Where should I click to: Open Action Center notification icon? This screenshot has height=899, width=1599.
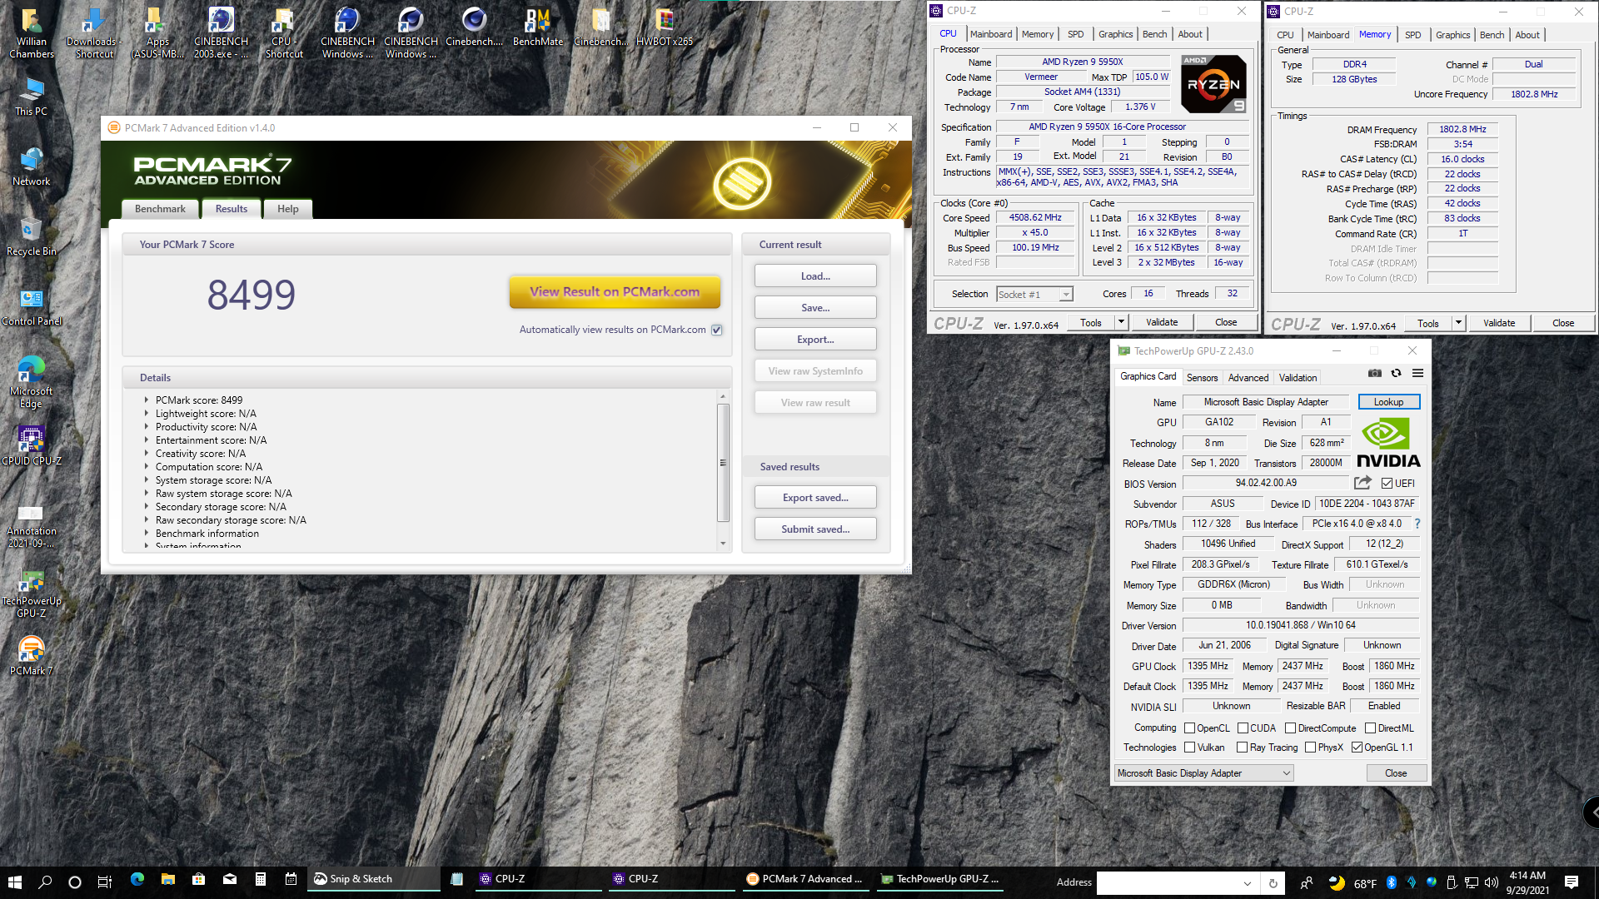[1571, 882]
